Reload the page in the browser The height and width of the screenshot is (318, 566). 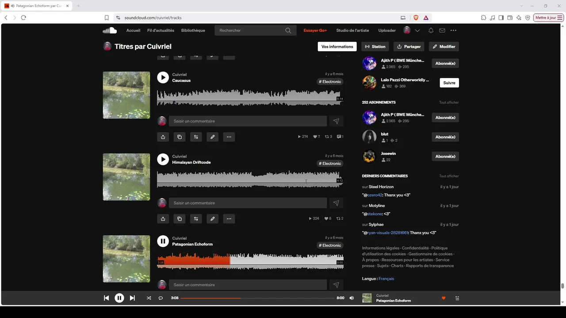coord(23,18)
